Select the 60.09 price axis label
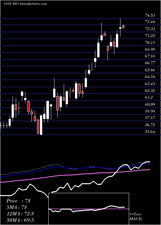This screenshot has width=161, height=225. pos(150,104)
